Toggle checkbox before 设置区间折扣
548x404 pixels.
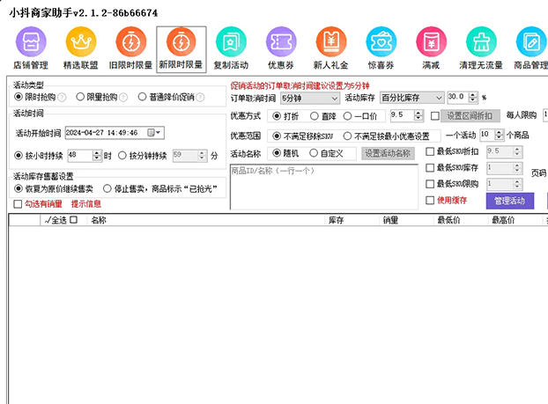(434, 116)
